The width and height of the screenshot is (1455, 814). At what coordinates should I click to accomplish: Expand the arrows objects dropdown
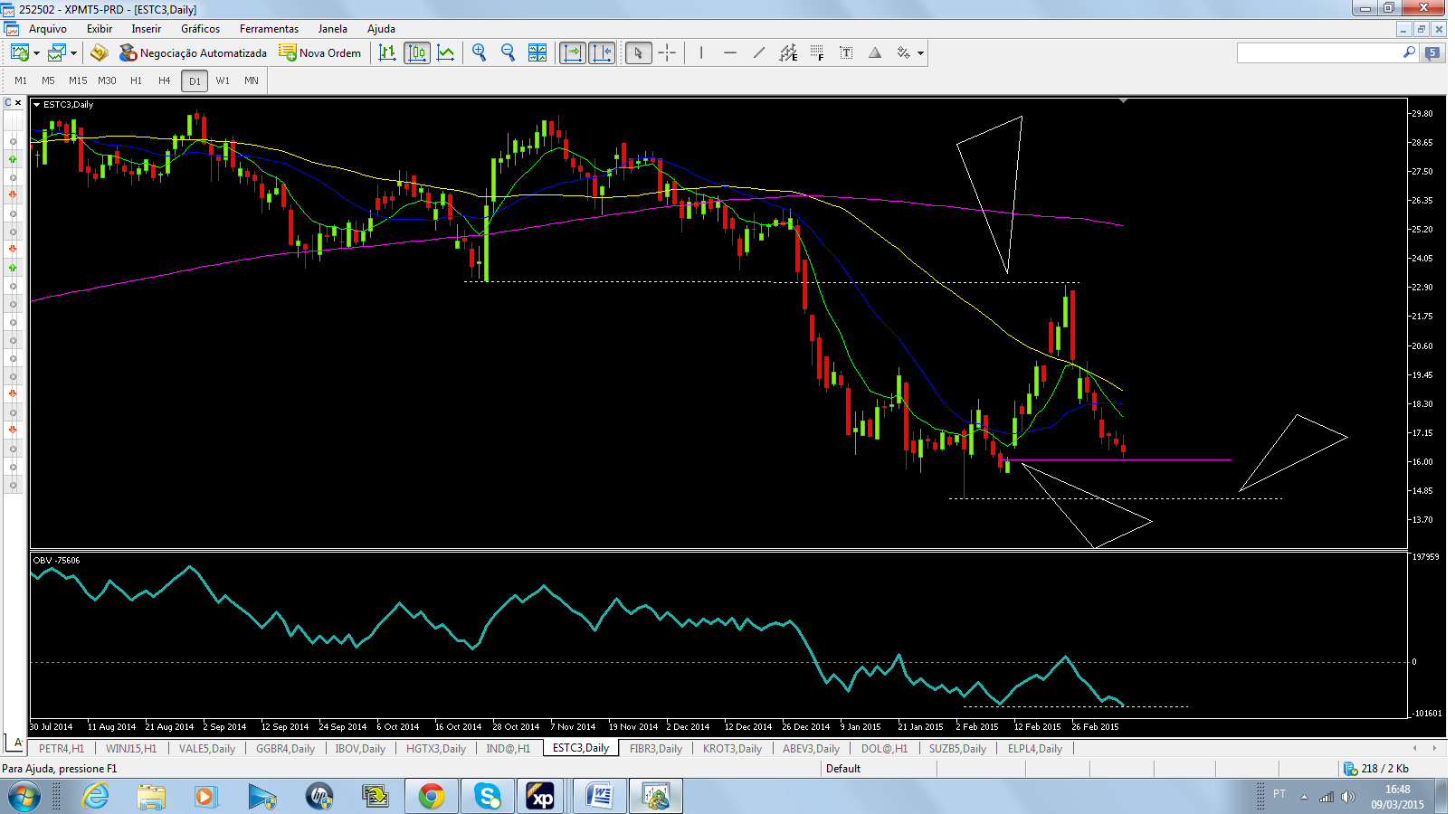pos(921,53)
